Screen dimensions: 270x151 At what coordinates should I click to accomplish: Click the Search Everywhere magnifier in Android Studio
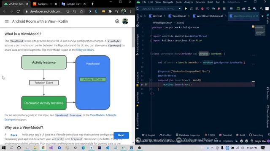262,8
